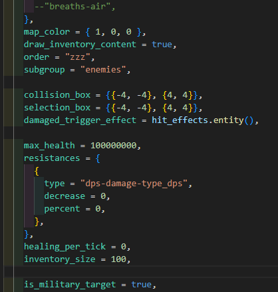Click is_military_target true value
The width and height of the screenshot is (278, 292).
click(142, 285)
